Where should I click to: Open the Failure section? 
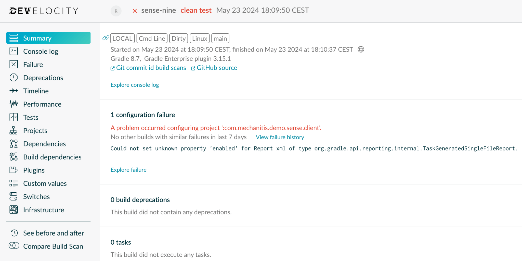[33, 65]
